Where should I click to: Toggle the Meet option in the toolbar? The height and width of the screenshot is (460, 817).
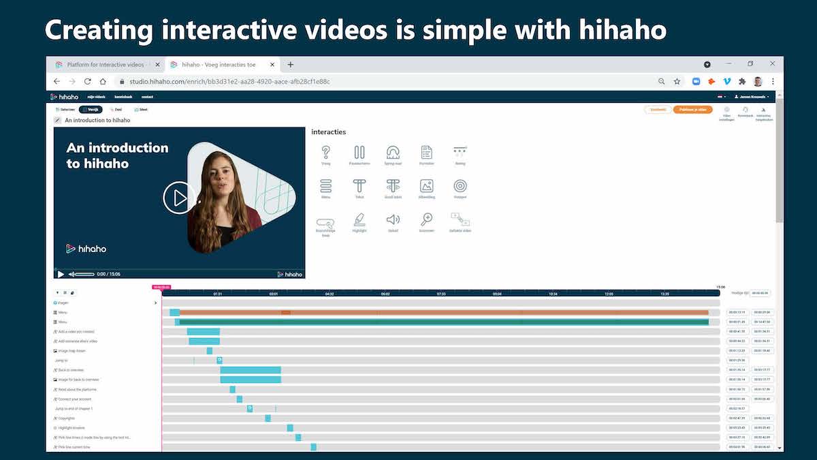141,109
